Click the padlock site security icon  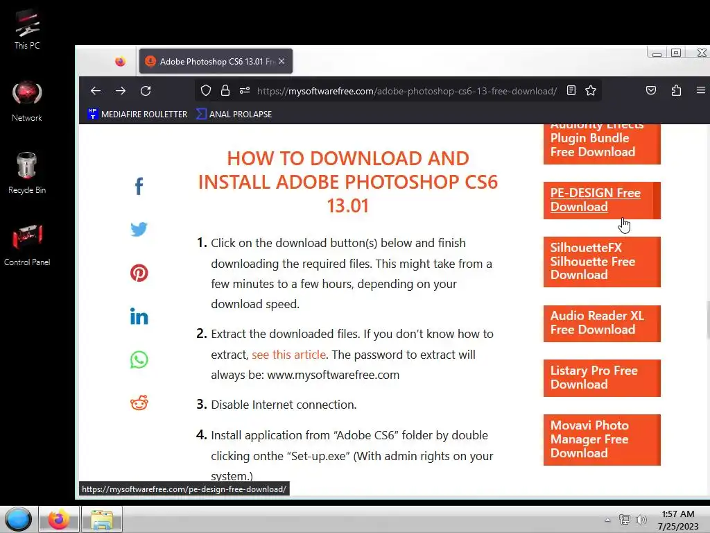click(225, 91)
